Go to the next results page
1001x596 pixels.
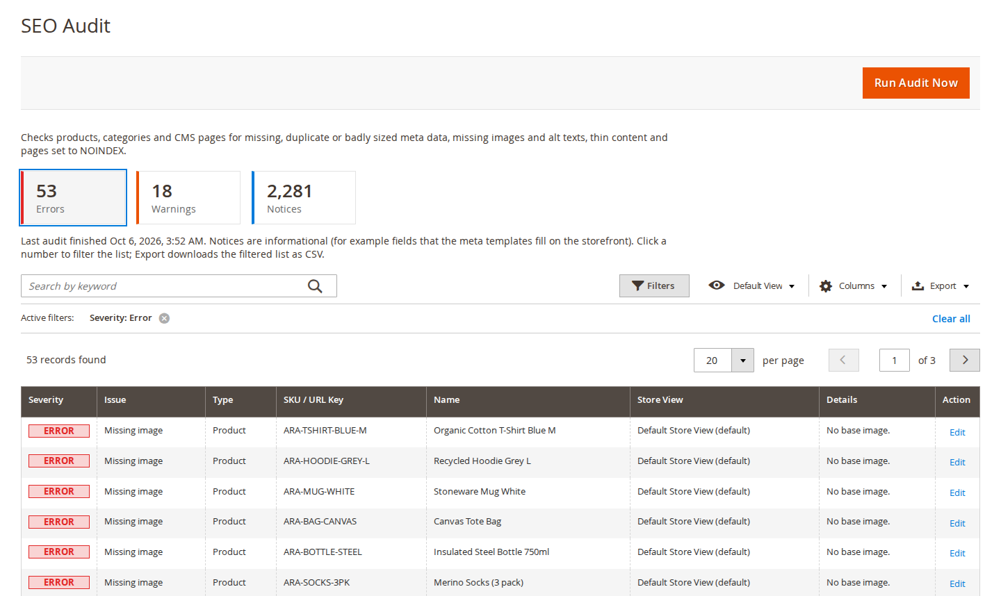click(965, 360)
